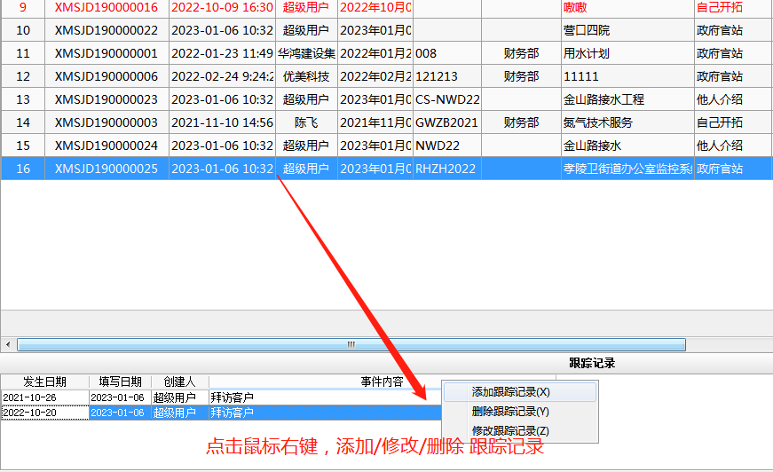Click the scrollbar's left arrow button
This screenshot has width=773, height=472.
(7, 344)
